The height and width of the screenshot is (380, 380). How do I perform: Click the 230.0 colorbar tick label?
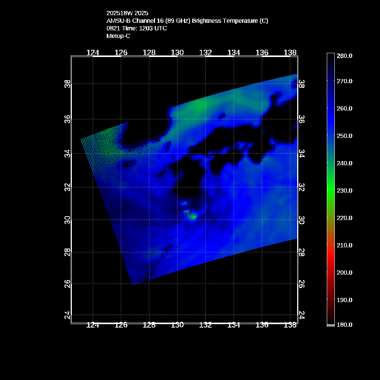344,190
